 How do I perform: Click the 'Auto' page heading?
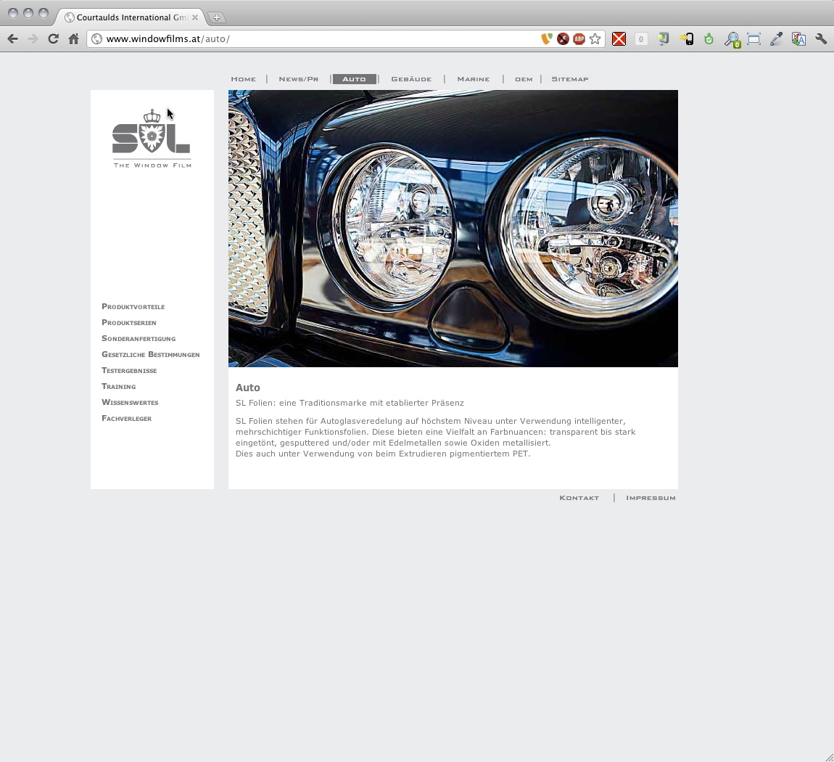point(248,388)
